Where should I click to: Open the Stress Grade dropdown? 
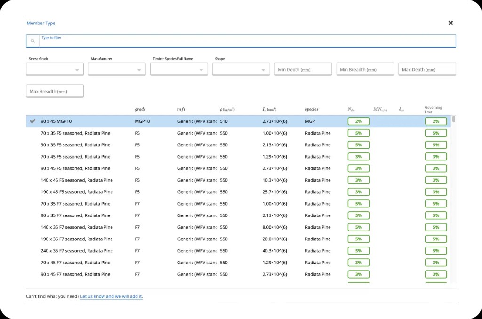click(x=55, y=69)
